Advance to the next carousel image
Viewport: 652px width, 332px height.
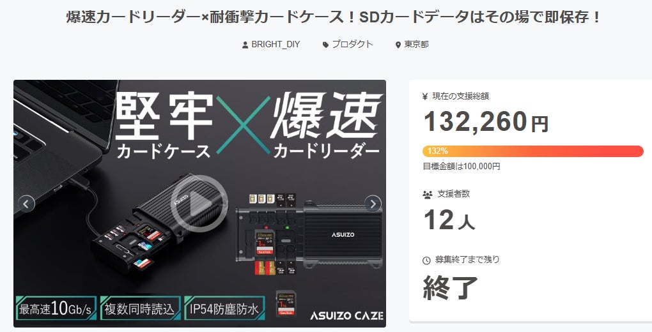(x=373, y=204)
